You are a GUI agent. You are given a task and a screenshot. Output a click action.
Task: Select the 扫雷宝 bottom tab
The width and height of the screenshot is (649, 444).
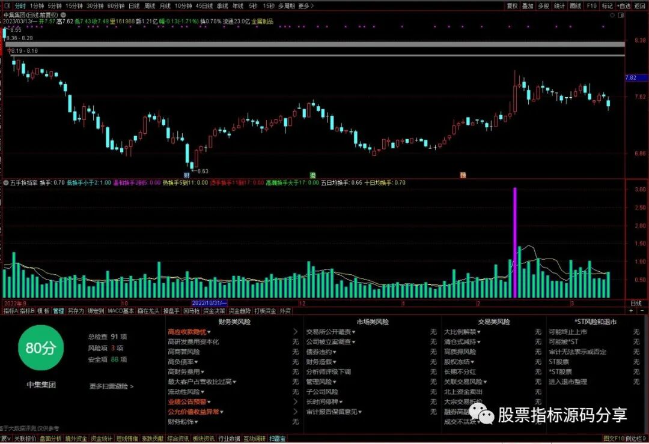277,439
